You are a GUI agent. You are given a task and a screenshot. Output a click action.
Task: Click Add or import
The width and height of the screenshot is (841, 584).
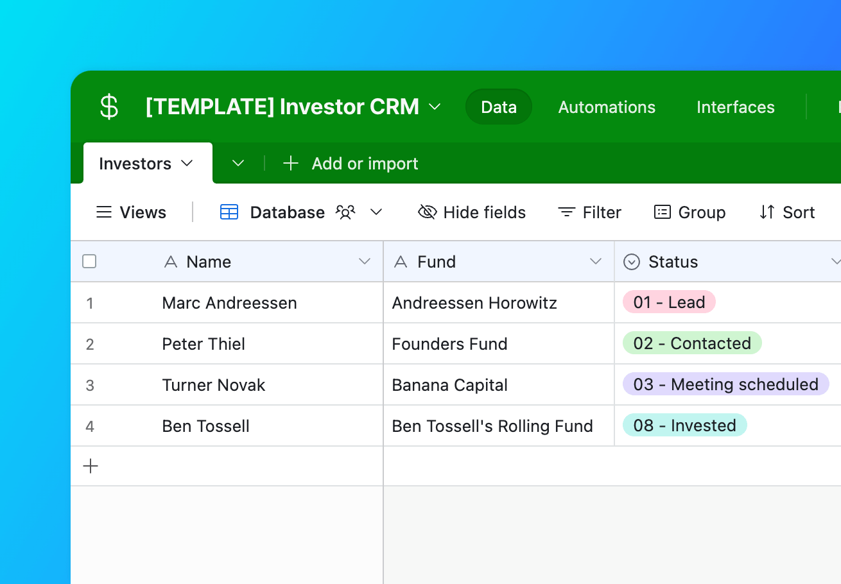[x=351, y=164]
